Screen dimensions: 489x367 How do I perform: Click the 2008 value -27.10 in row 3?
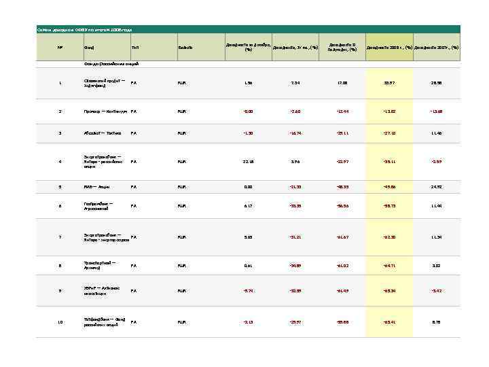(390, 133)
